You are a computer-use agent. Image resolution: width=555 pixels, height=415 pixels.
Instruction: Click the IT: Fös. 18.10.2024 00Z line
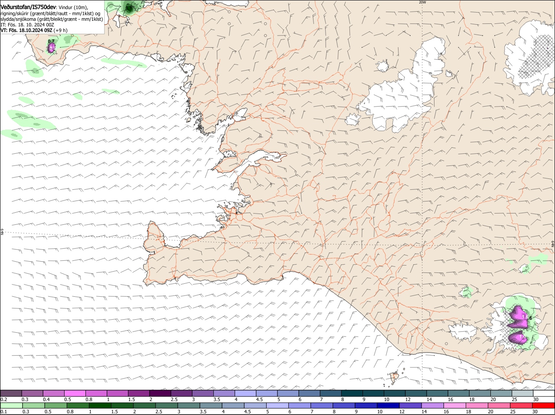tap(27, 25)
